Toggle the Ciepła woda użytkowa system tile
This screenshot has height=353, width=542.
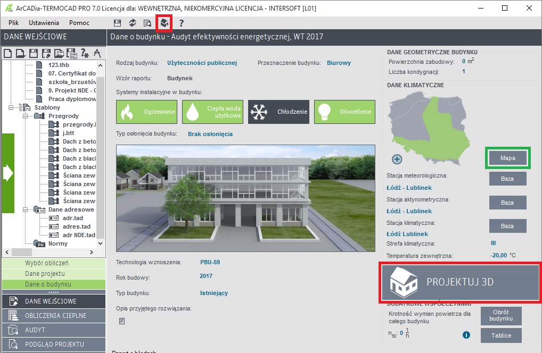click(x=212, y=112)
